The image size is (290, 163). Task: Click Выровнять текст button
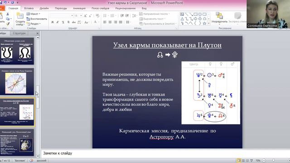tap(152, 19)
